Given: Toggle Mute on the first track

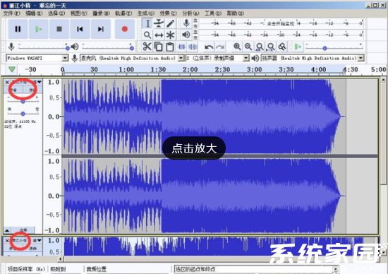Looking at the screenshot, I should click(14, 90).
